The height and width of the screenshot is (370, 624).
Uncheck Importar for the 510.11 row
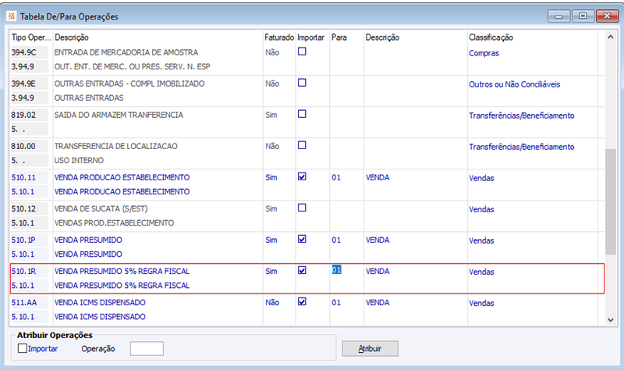click(x=302, y=176)
